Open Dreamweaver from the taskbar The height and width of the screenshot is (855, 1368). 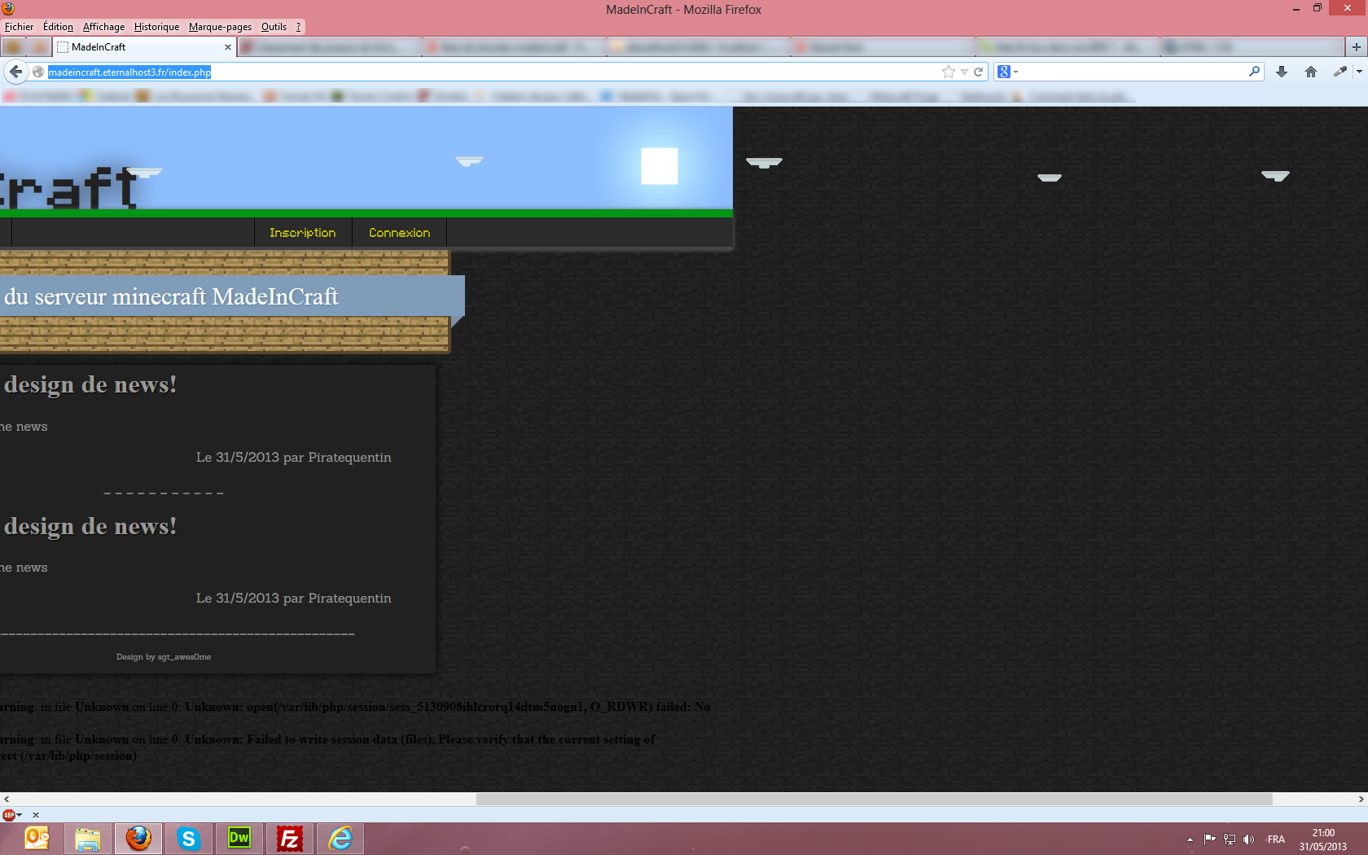coord(239,838)
